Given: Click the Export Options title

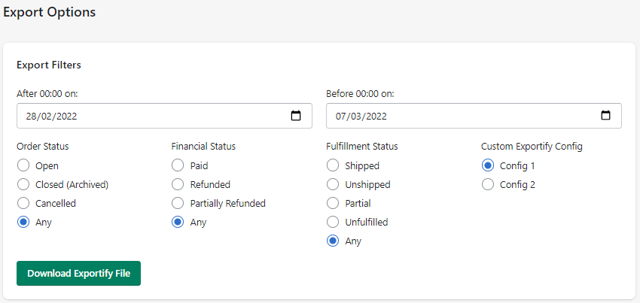Looking at the screenshot, I should click(x=50, y=12).
